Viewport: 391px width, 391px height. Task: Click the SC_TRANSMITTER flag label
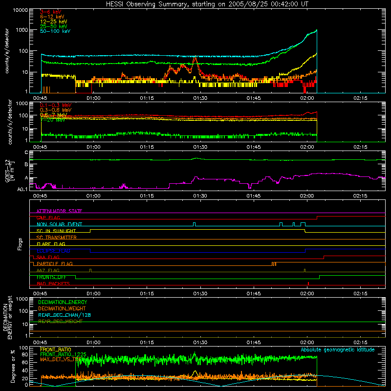click(x=57, y=237)
